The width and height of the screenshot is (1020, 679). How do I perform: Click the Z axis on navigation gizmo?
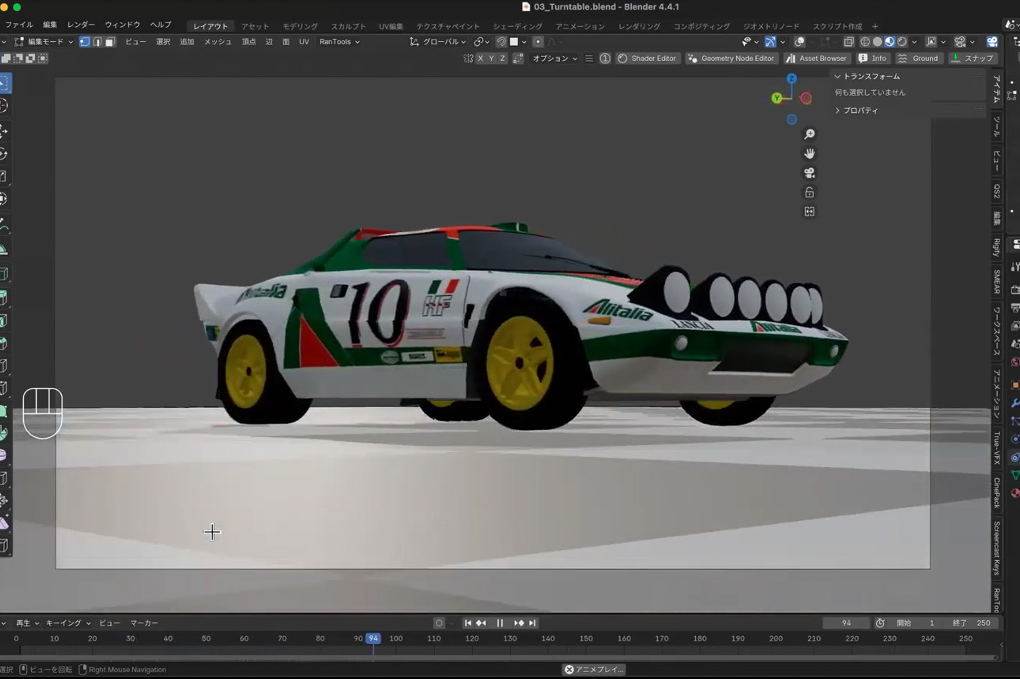(792, 78)
